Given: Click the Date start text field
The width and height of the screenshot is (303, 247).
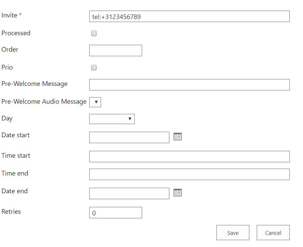Looking at the screenshot, I should 129,137.
